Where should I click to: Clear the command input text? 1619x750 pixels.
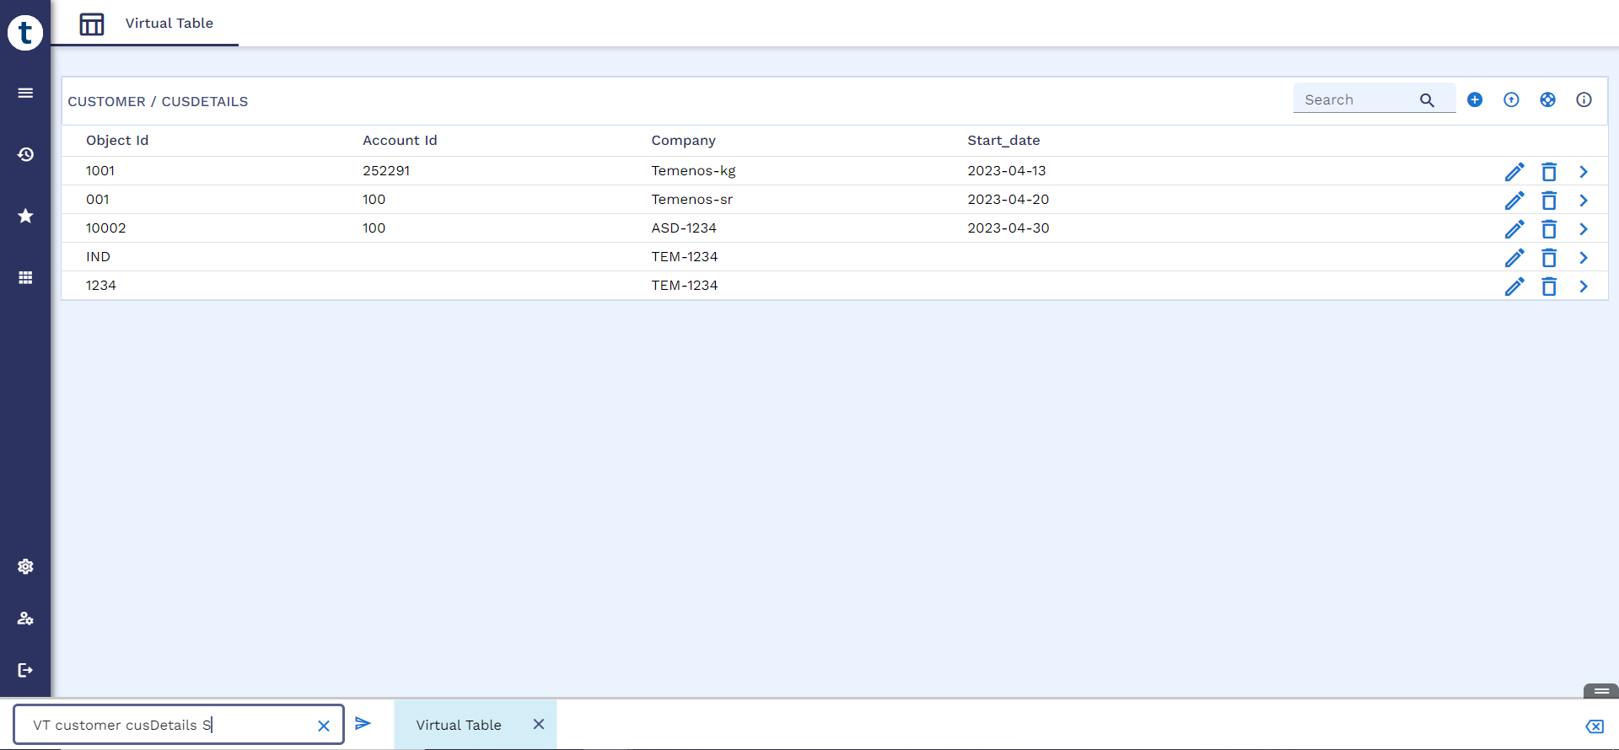coord(323,726)
